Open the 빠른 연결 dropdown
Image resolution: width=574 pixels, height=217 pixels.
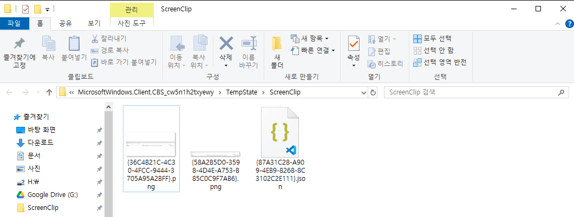(x=313, y=50)
